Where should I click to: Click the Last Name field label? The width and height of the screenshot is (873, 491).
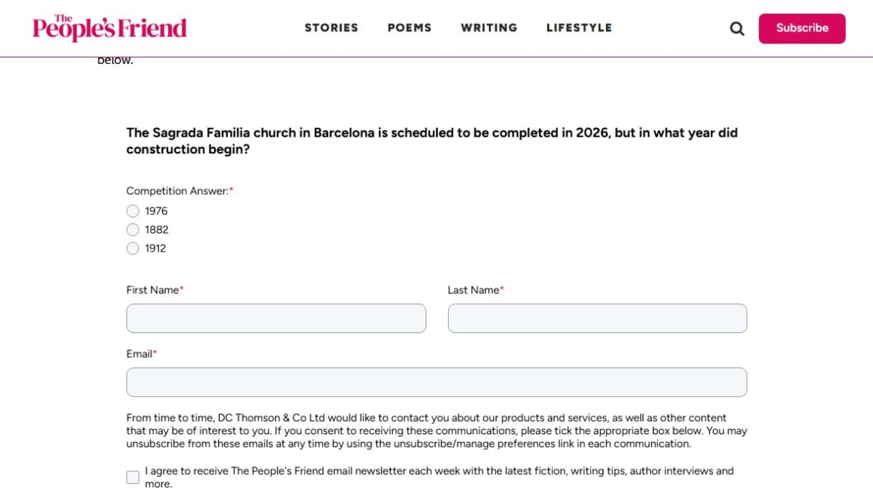[473, 290]
